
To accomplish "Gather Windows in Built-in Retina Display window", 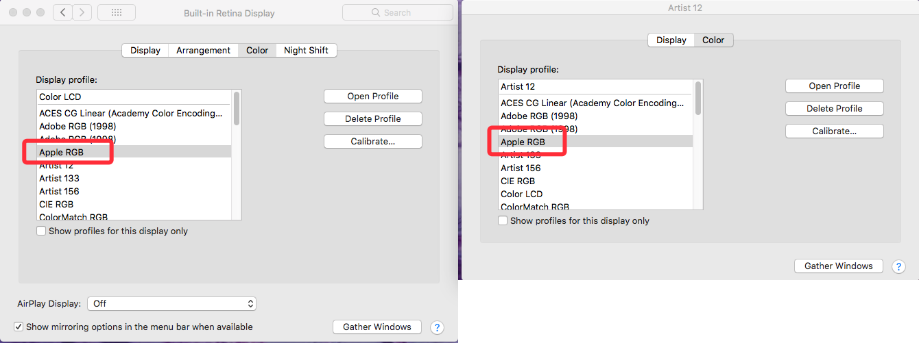I will [x=377, y=327].
